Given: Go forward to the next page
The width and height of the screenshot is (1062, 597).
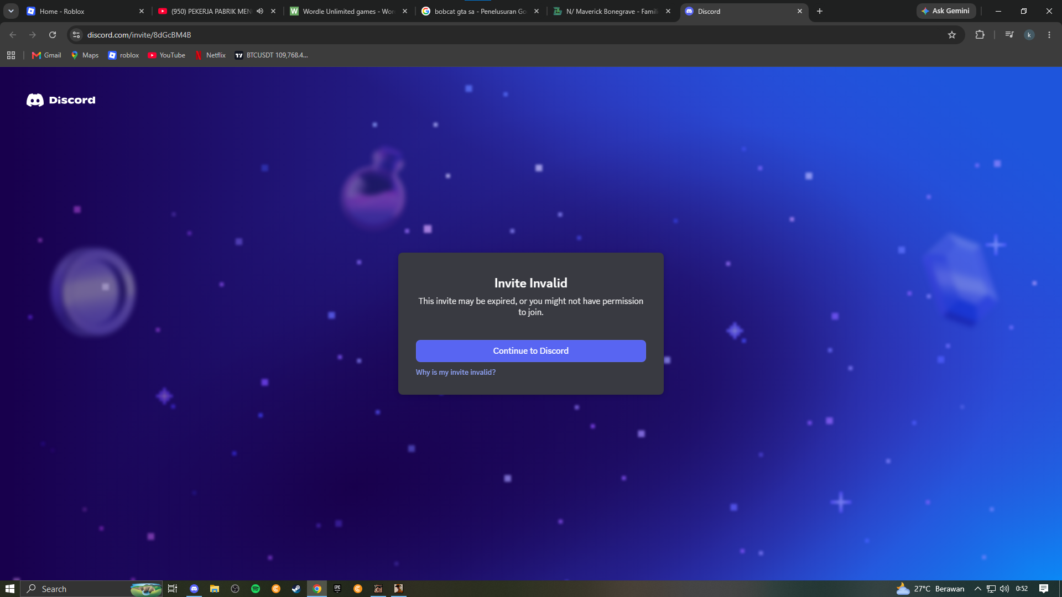Looking at the screenshot, I should tap(33, 35).
